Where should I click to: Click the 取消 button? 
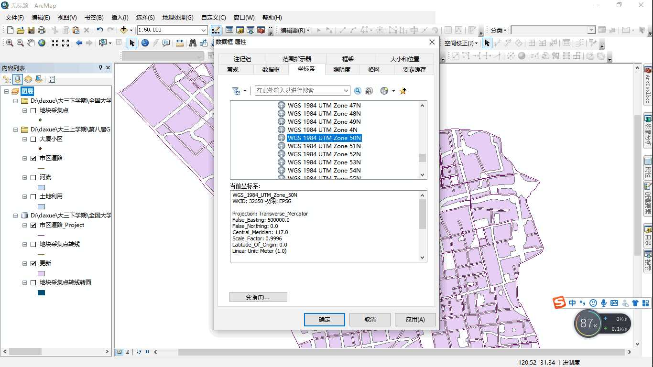pyautogui.click(x=370, y=319)
